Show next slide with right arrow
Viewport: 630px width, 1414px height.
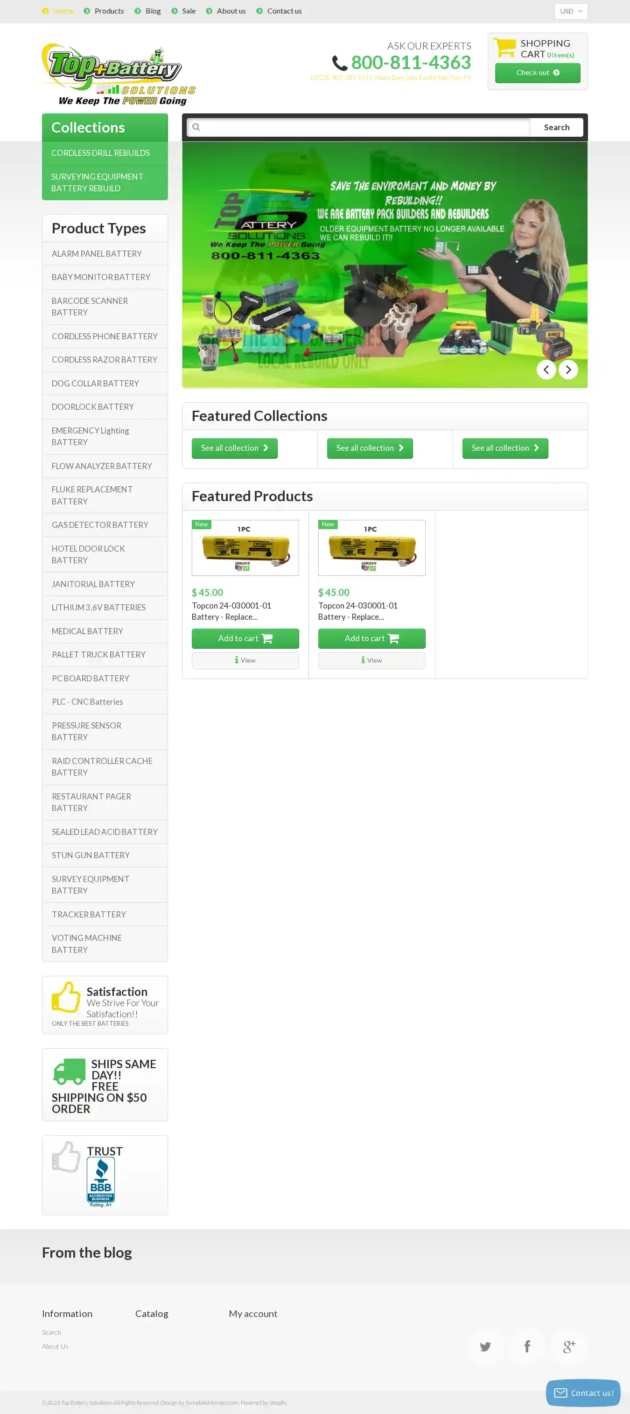[x=568, y=370]
